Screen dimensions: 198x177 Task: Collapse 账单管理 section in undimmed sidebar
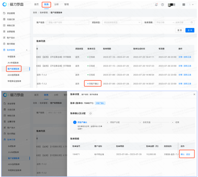(x=27, y=50)
